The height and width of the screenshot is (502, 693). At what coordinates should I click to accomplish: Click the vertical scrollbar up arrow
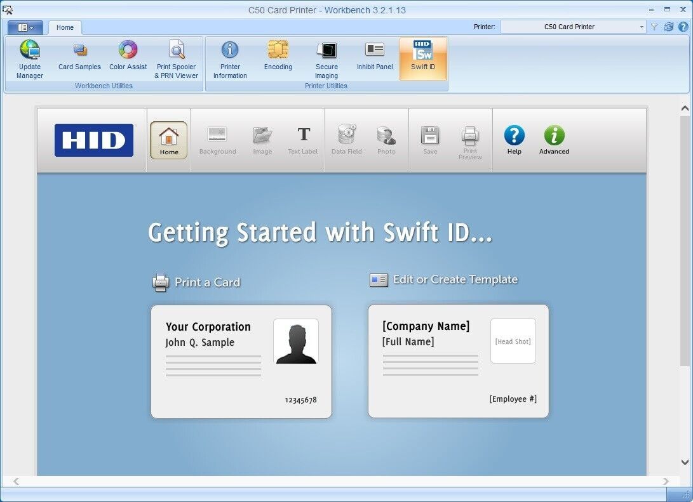point(685,108)
